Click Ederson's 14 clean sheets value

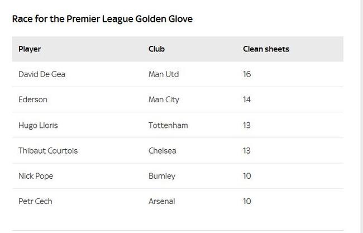point(247,99)
